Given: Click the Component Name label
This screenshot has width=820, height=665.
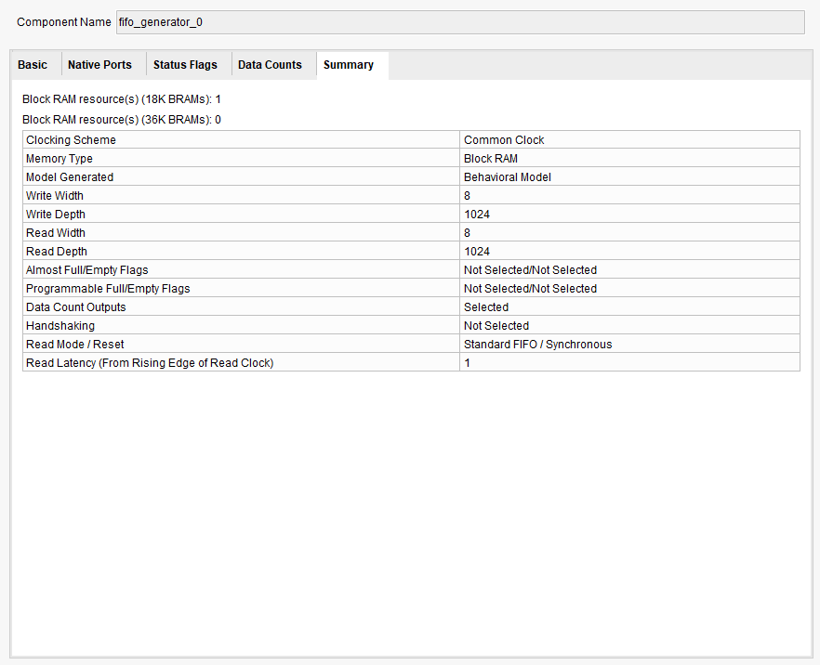Looking at the screenshot, I should click(64, 22).
